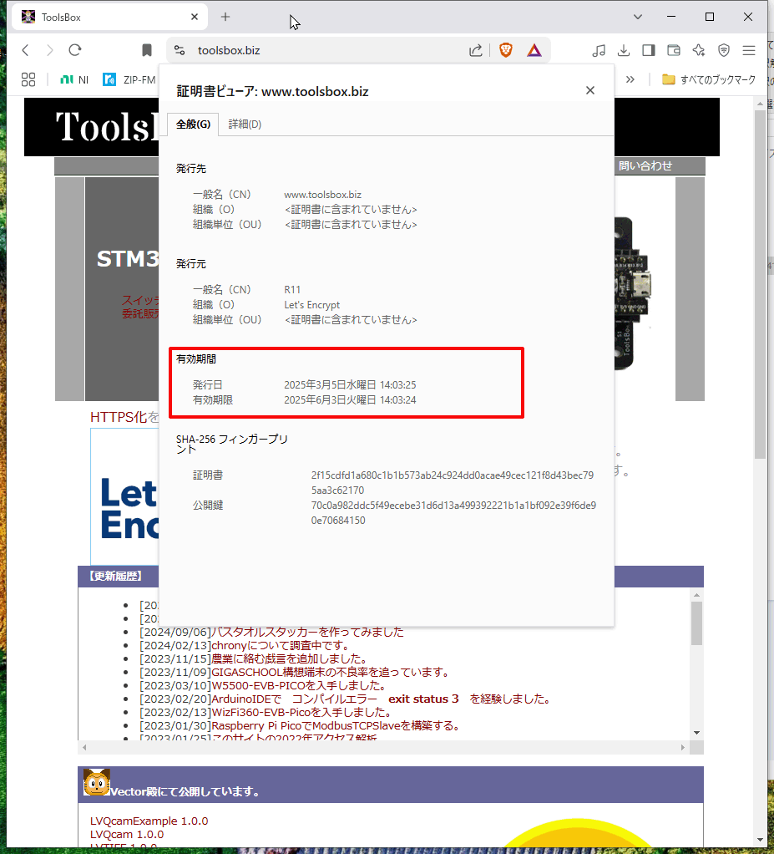Click the issue date 2025年3月5日水曜日 value
Screen dimensions: 774x854
[x=350, y=385]
